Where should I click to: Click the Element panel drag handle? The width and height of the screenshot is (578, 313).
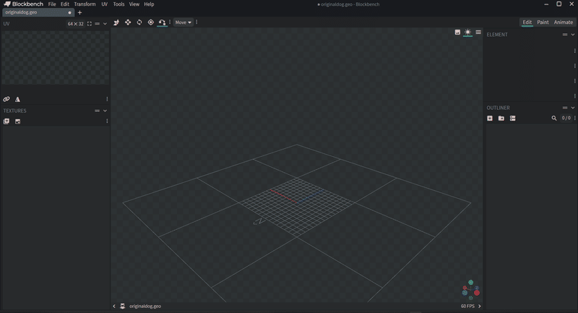coord(565,35)
